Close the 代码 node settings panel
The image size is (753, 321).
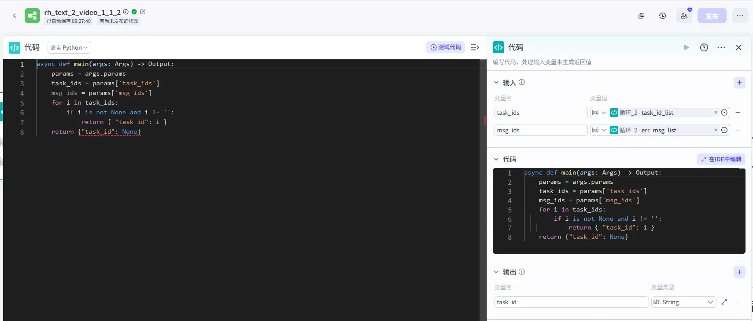739,47
